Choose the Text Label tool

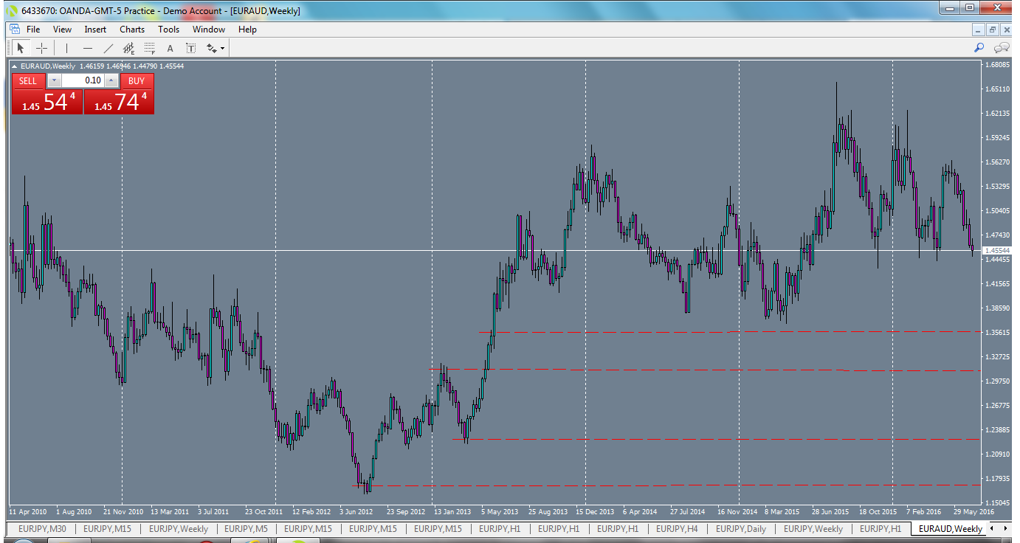tap(190, 47)
